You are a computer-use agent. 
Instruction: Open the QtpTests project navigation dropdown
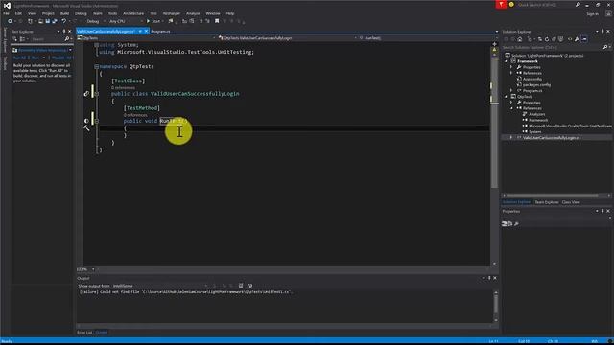click(x=147, y=38)
